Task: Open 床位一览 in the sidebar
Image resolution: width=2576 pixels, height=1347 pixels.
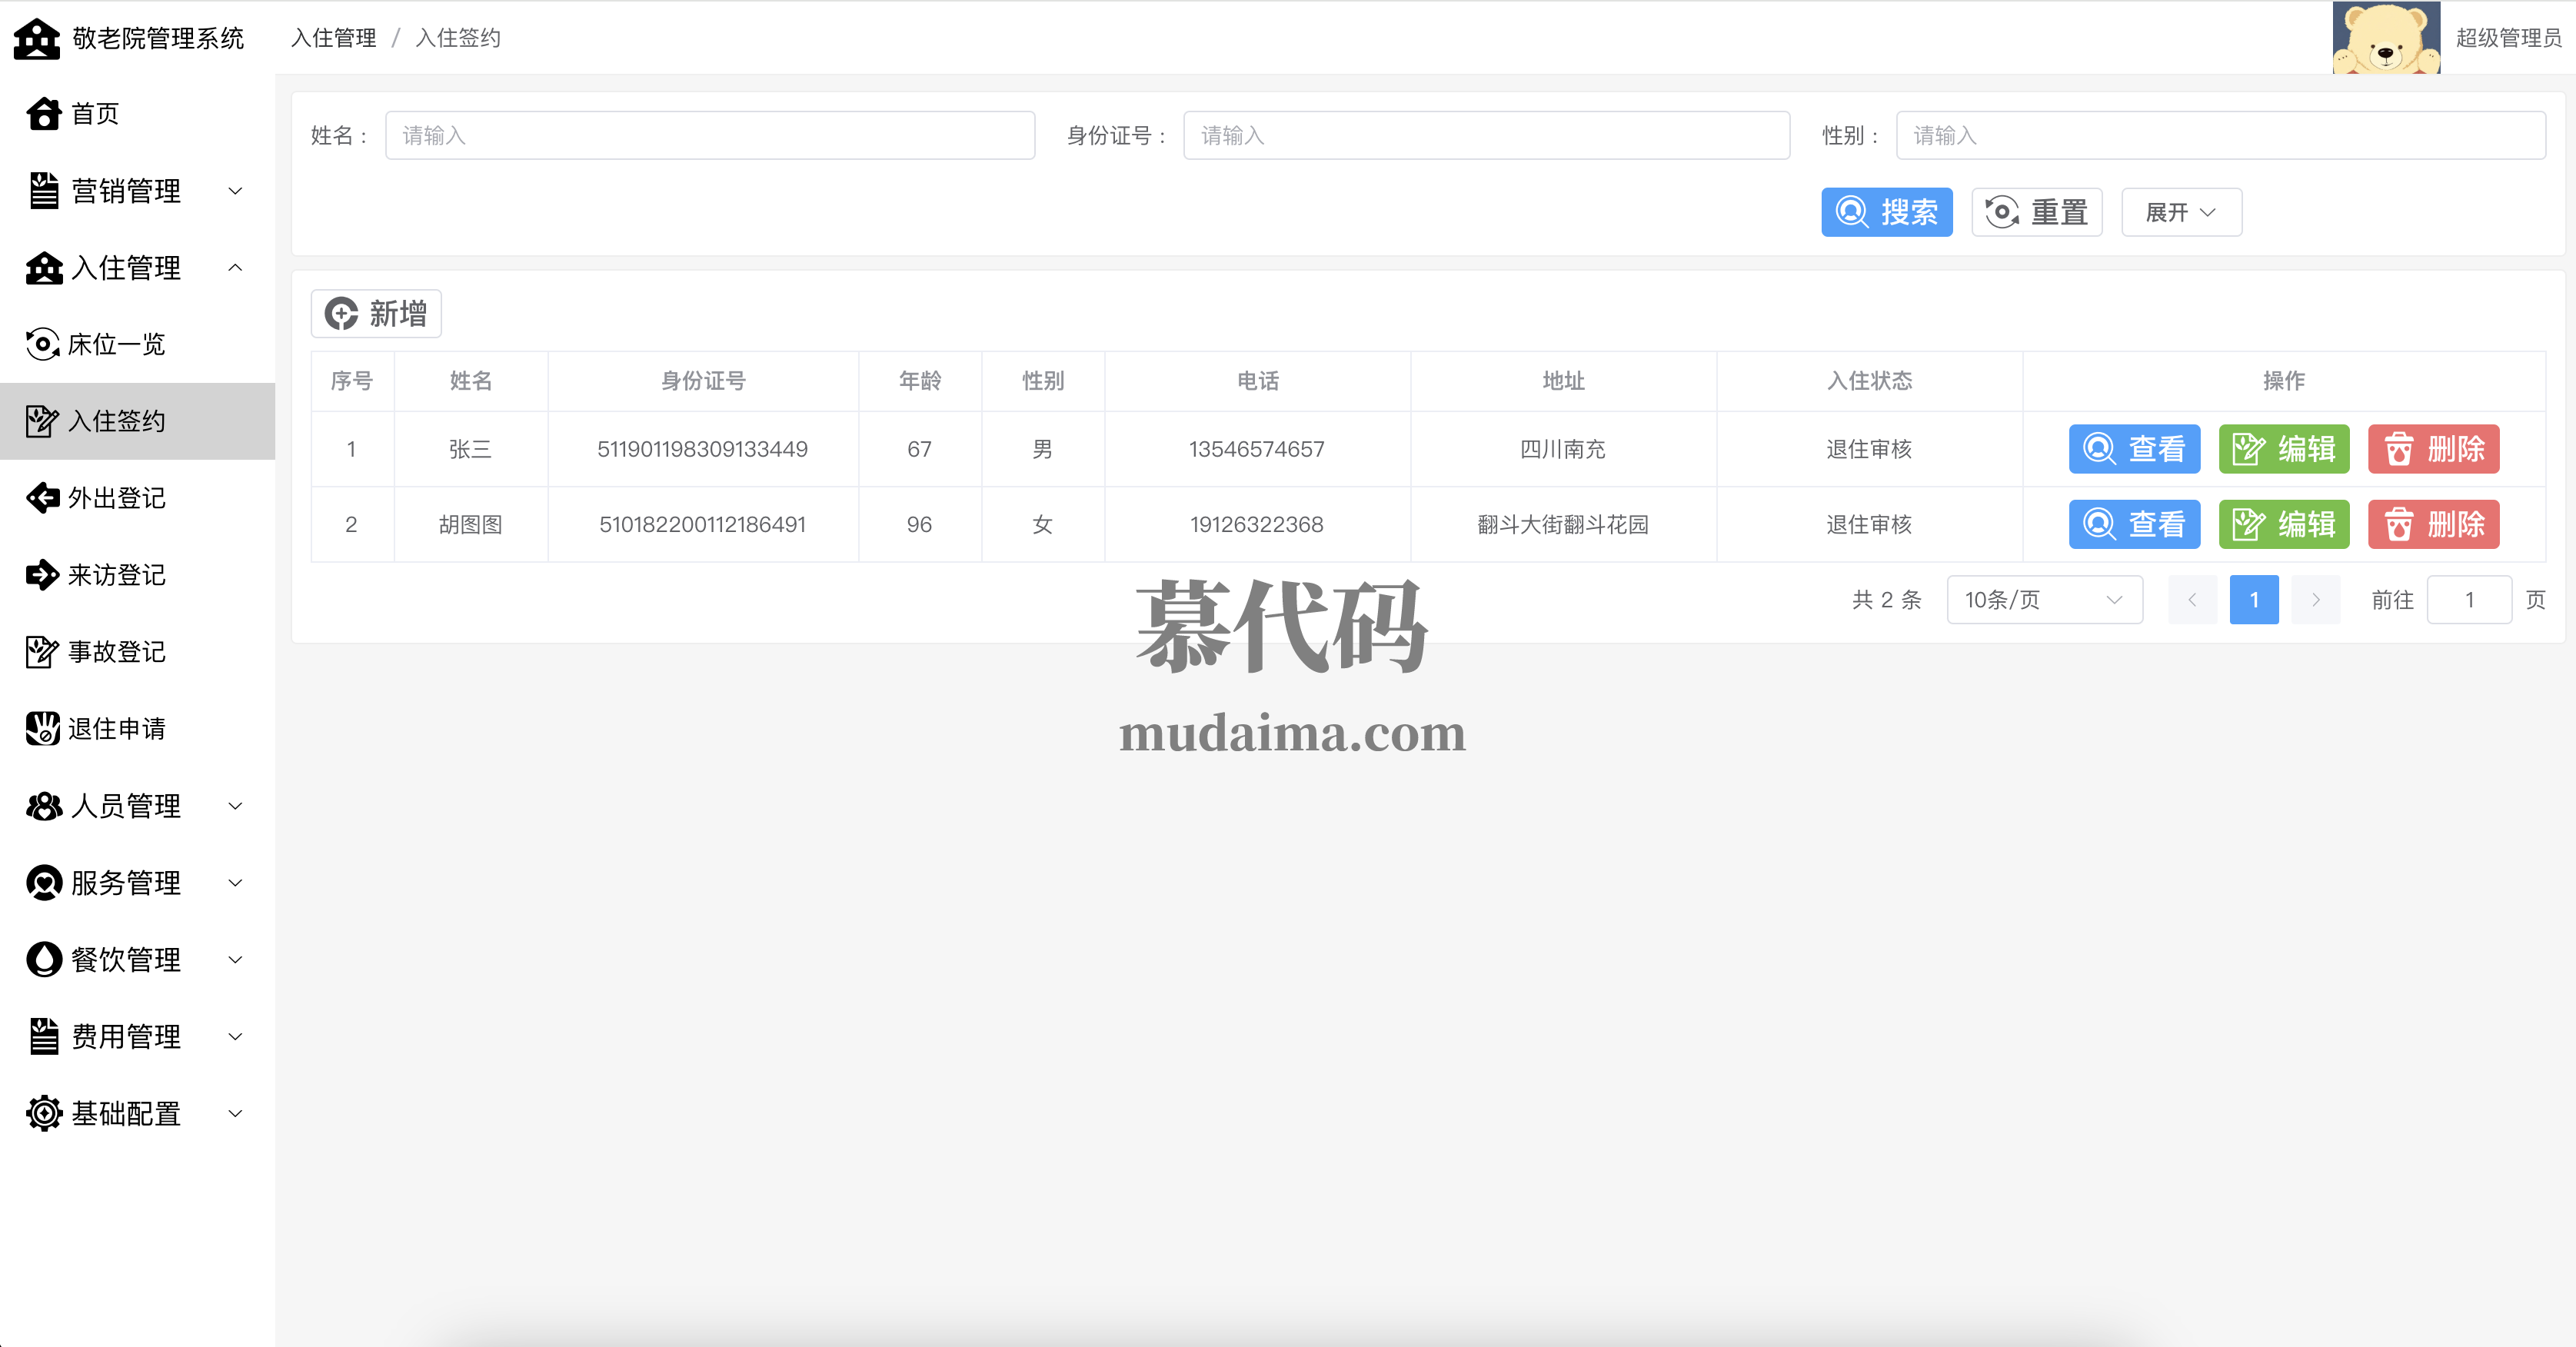Action: (115, 345)
